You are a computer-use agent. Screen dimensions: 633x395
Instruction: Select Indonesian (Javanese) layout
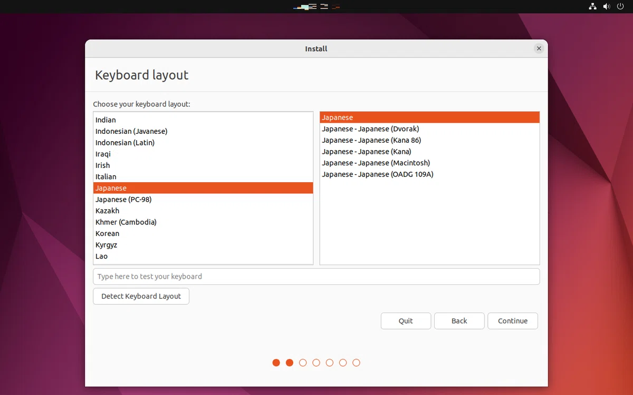(x=203, y=131)
